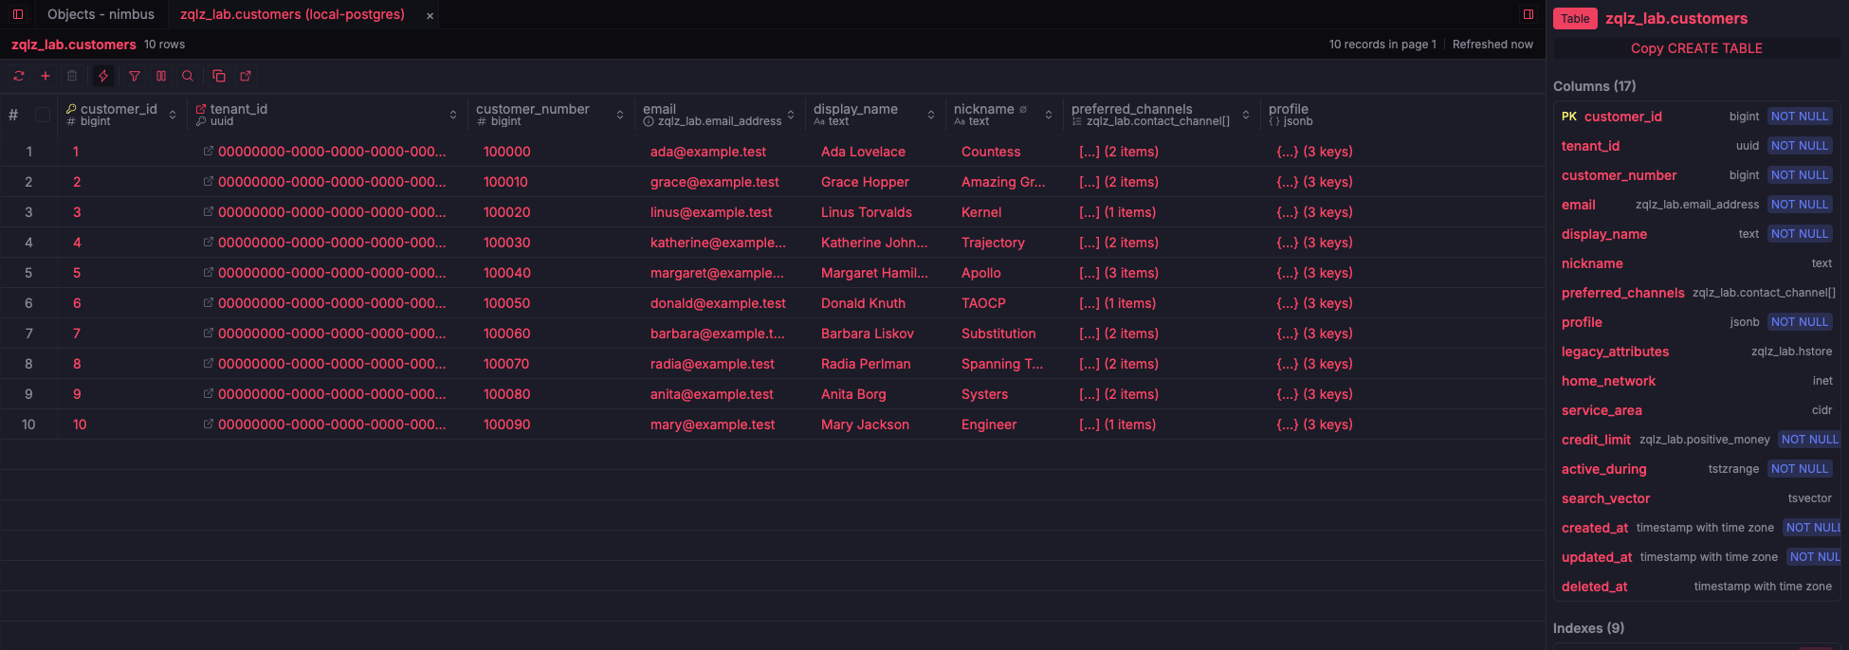Click the Columns (17) section heading

(1594, 86)
